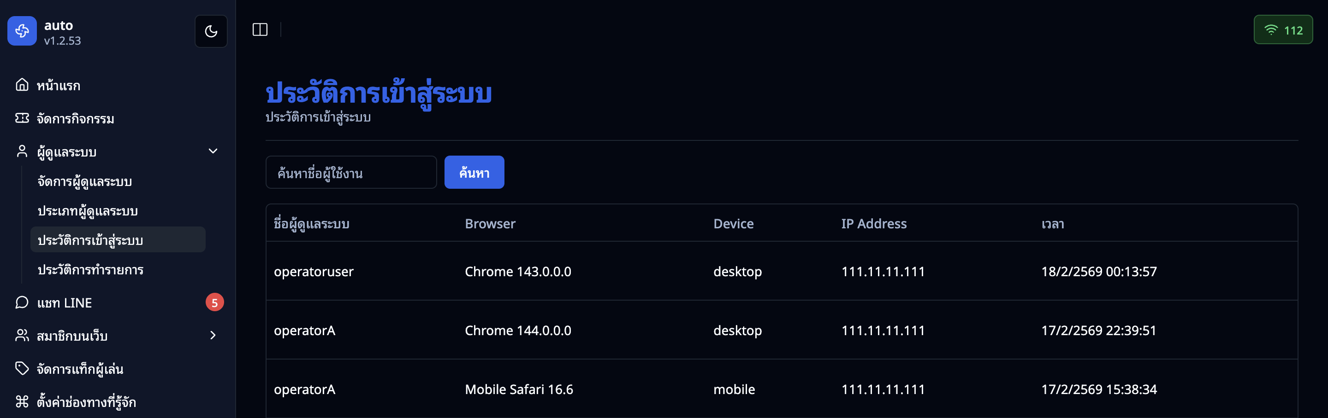The height and width of the screenshot is (418, 1328).
Task: Collapse the ผู้ดูแลระบบ section chevron
Action: coord(213,151)
